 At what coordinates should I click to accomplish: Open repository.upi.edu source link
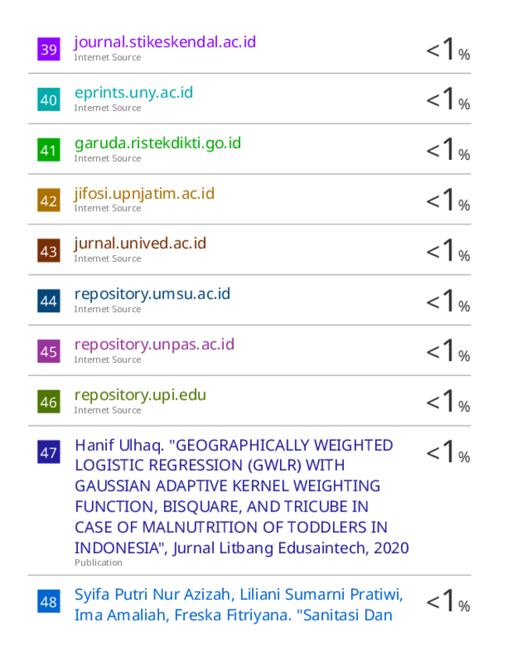140,395
